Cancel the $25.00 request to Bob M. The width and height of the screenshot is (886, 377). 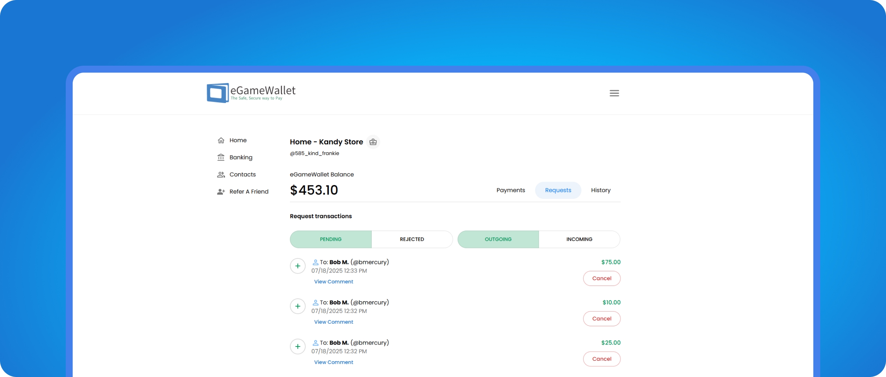(x=602, y=359)
